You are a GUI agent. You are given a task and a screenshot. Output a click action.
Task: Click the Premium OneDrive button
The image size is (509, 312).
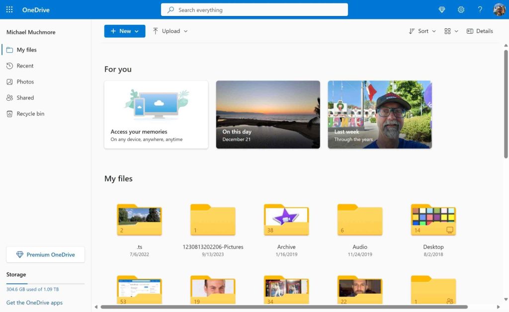[x=45, y=254]
